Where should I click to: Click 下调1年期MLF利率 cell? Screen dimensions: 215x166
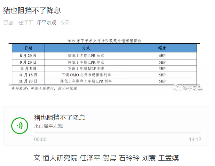(x=86, y=68)
